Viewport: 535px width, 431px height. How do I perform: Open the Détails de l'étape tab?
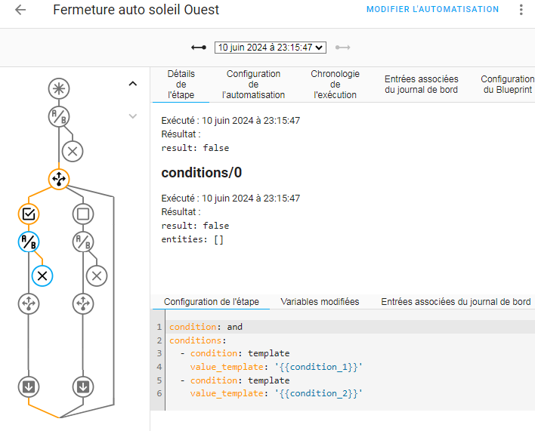pos(181,85)
